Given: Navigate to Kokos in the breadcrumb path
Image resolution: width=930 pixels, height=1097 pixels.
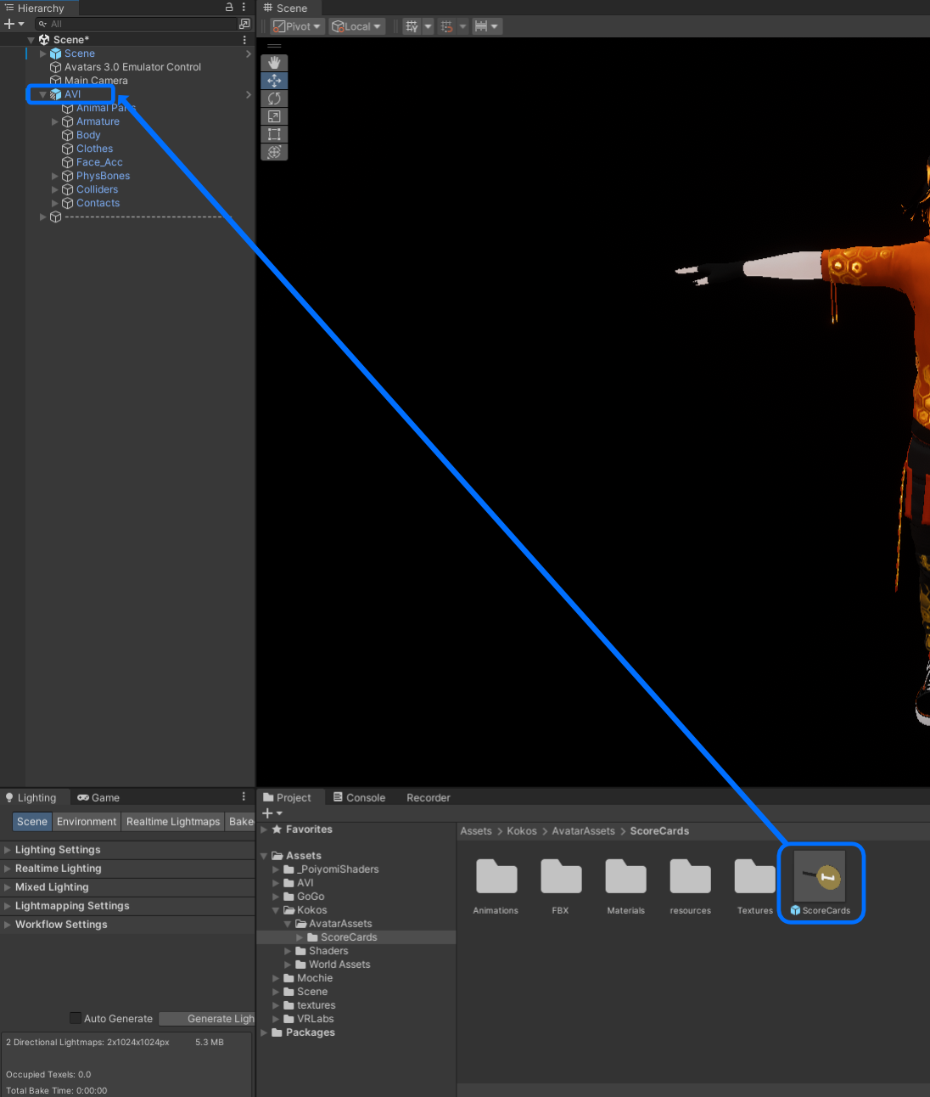Looking at the screenshot, I should pyautogui.click(x=521, y=831).
